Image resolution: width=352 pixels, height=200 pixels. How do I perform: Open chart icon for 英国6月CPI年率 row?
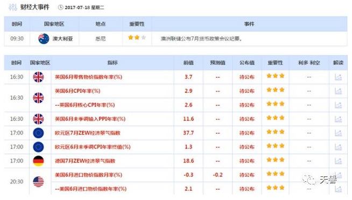point(338,91)
